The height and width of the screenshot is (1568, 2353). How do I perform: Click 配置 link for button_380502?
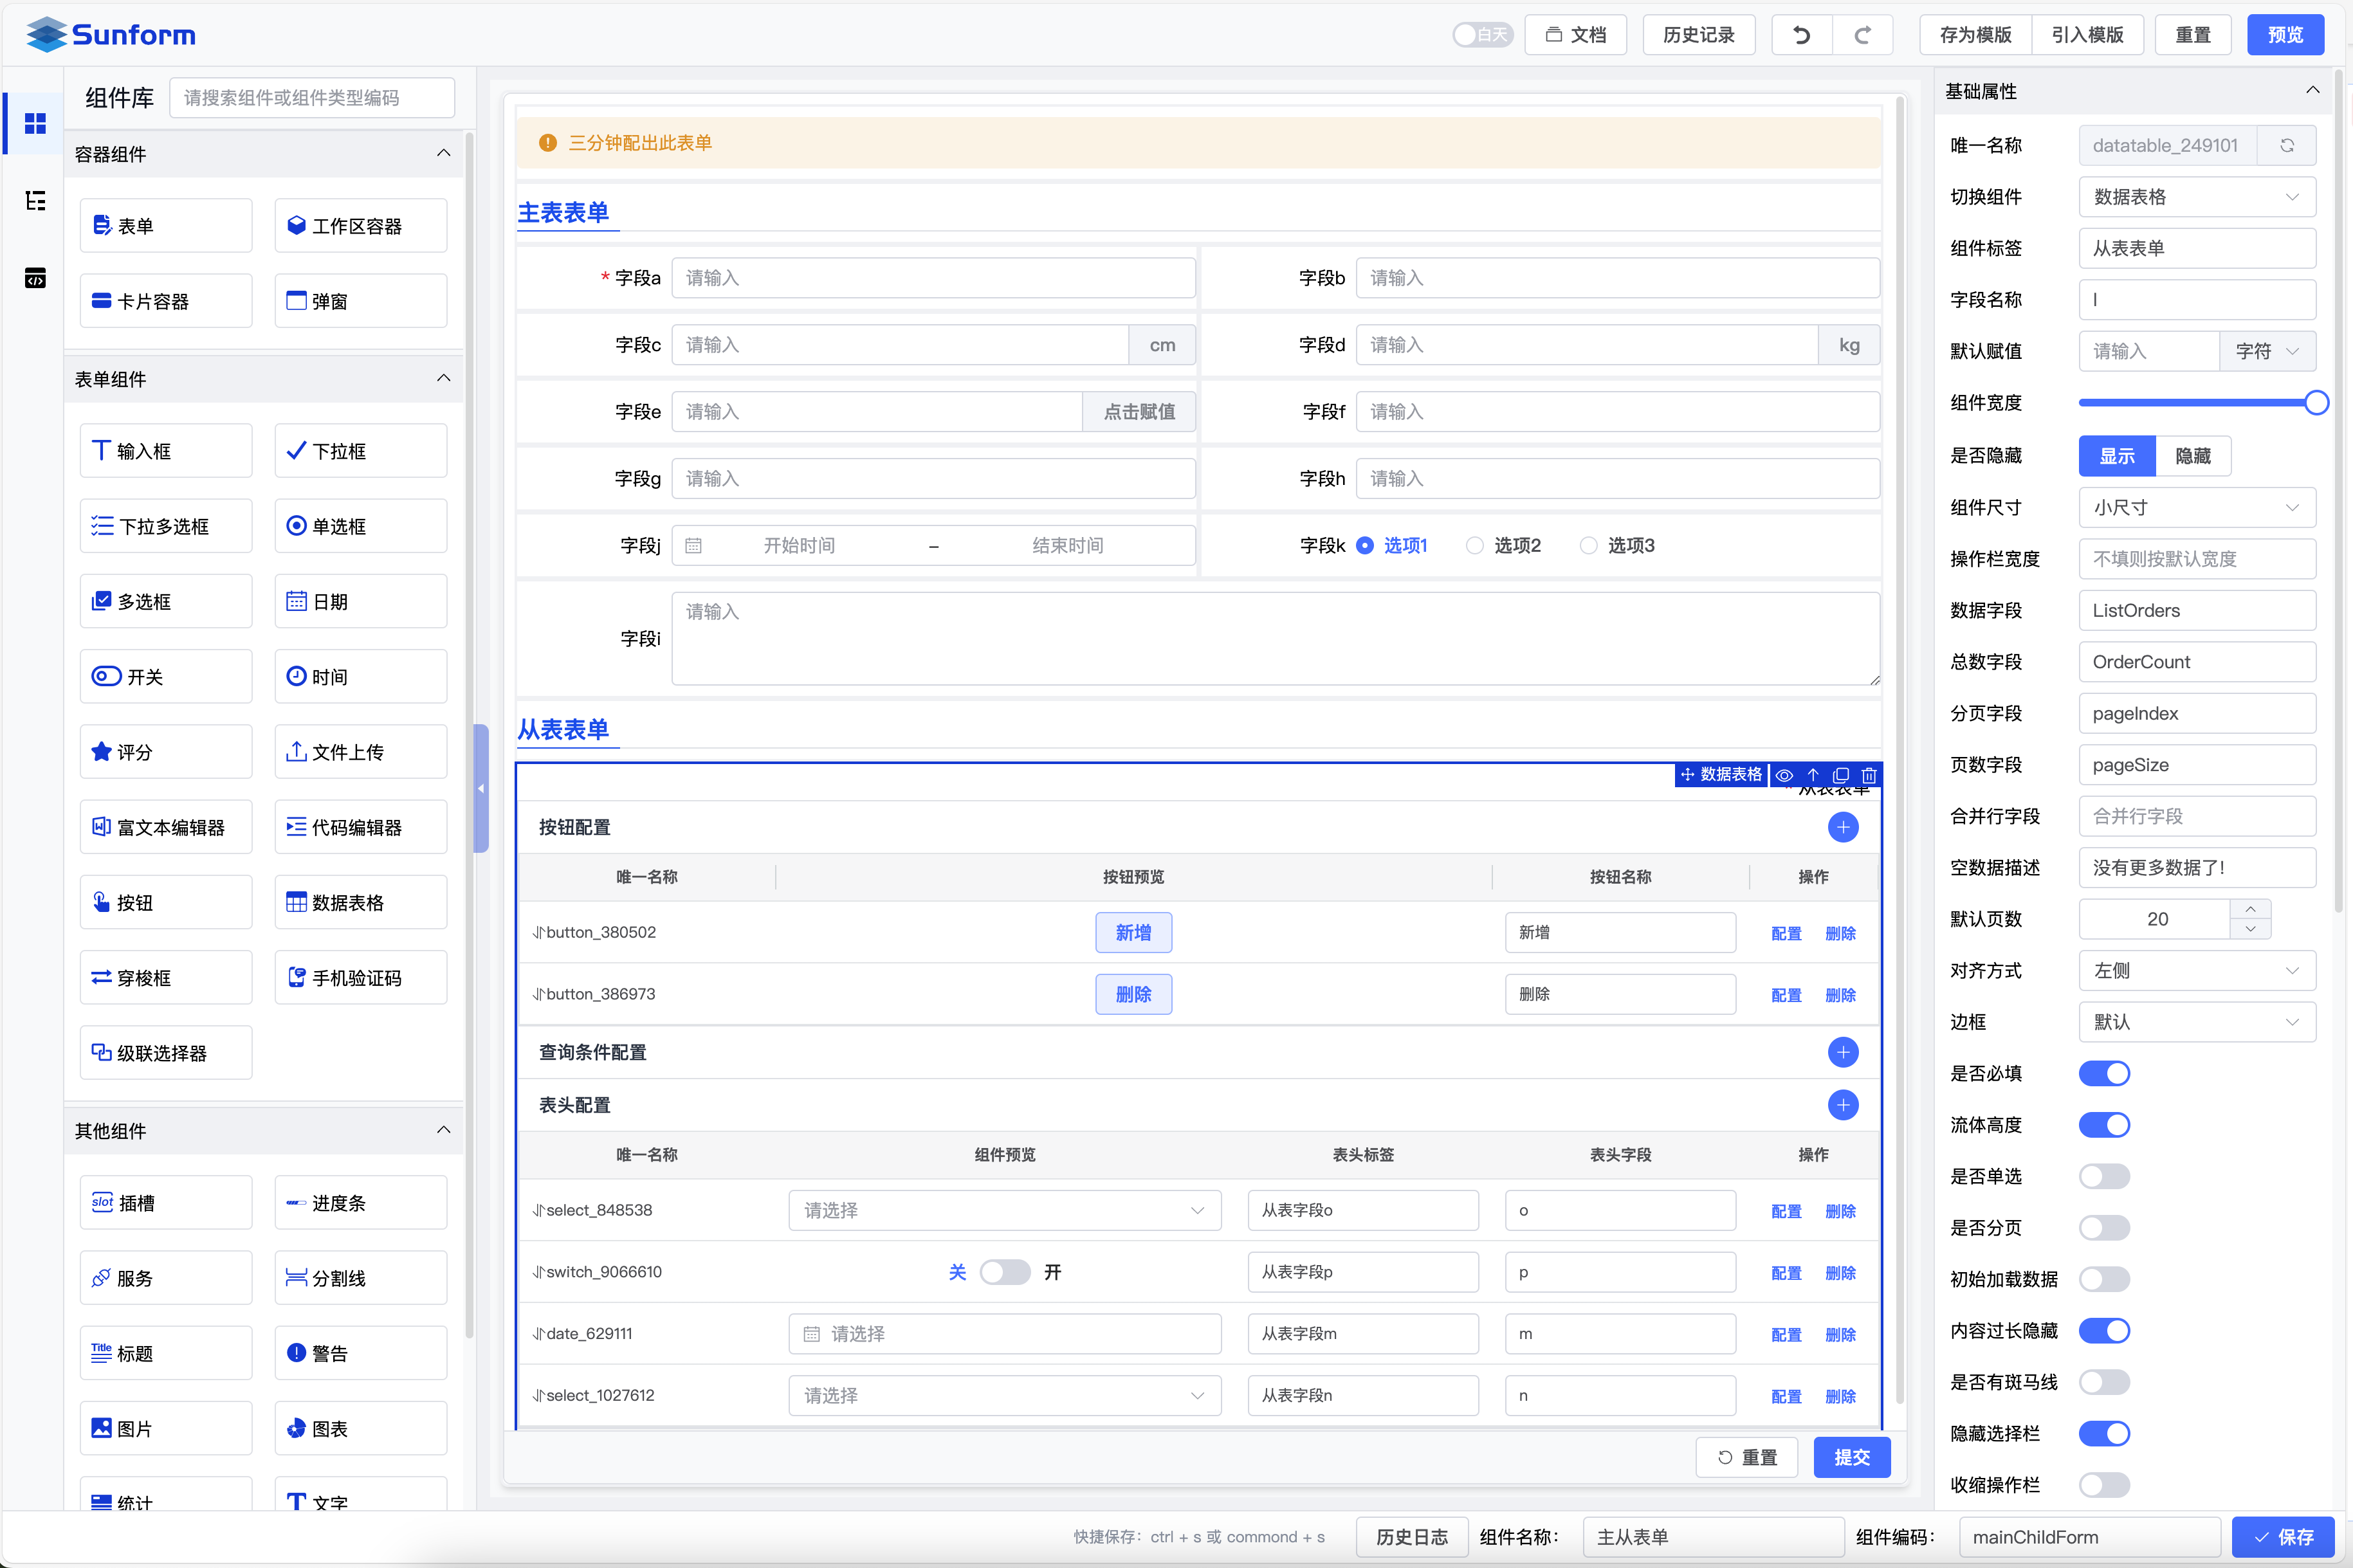point(1786,933)
